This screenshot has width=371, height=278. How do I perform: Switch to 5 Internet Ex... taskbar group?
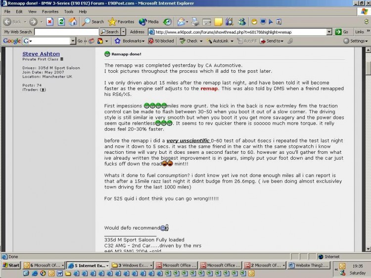[88, 266]
